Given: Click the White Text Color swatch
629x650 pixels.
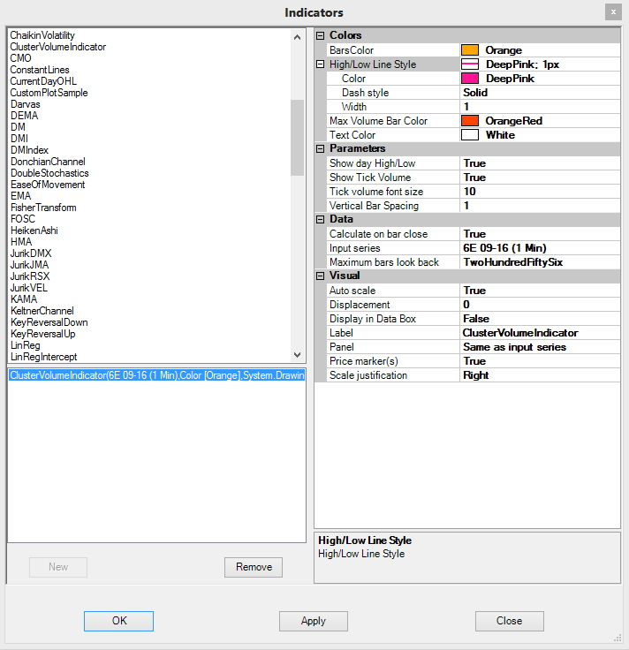Looking at the screenshot, I should 470,135.
